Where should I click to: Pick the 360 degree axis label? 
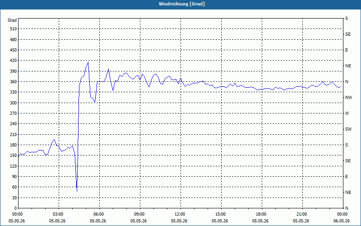tap(14, 82)
